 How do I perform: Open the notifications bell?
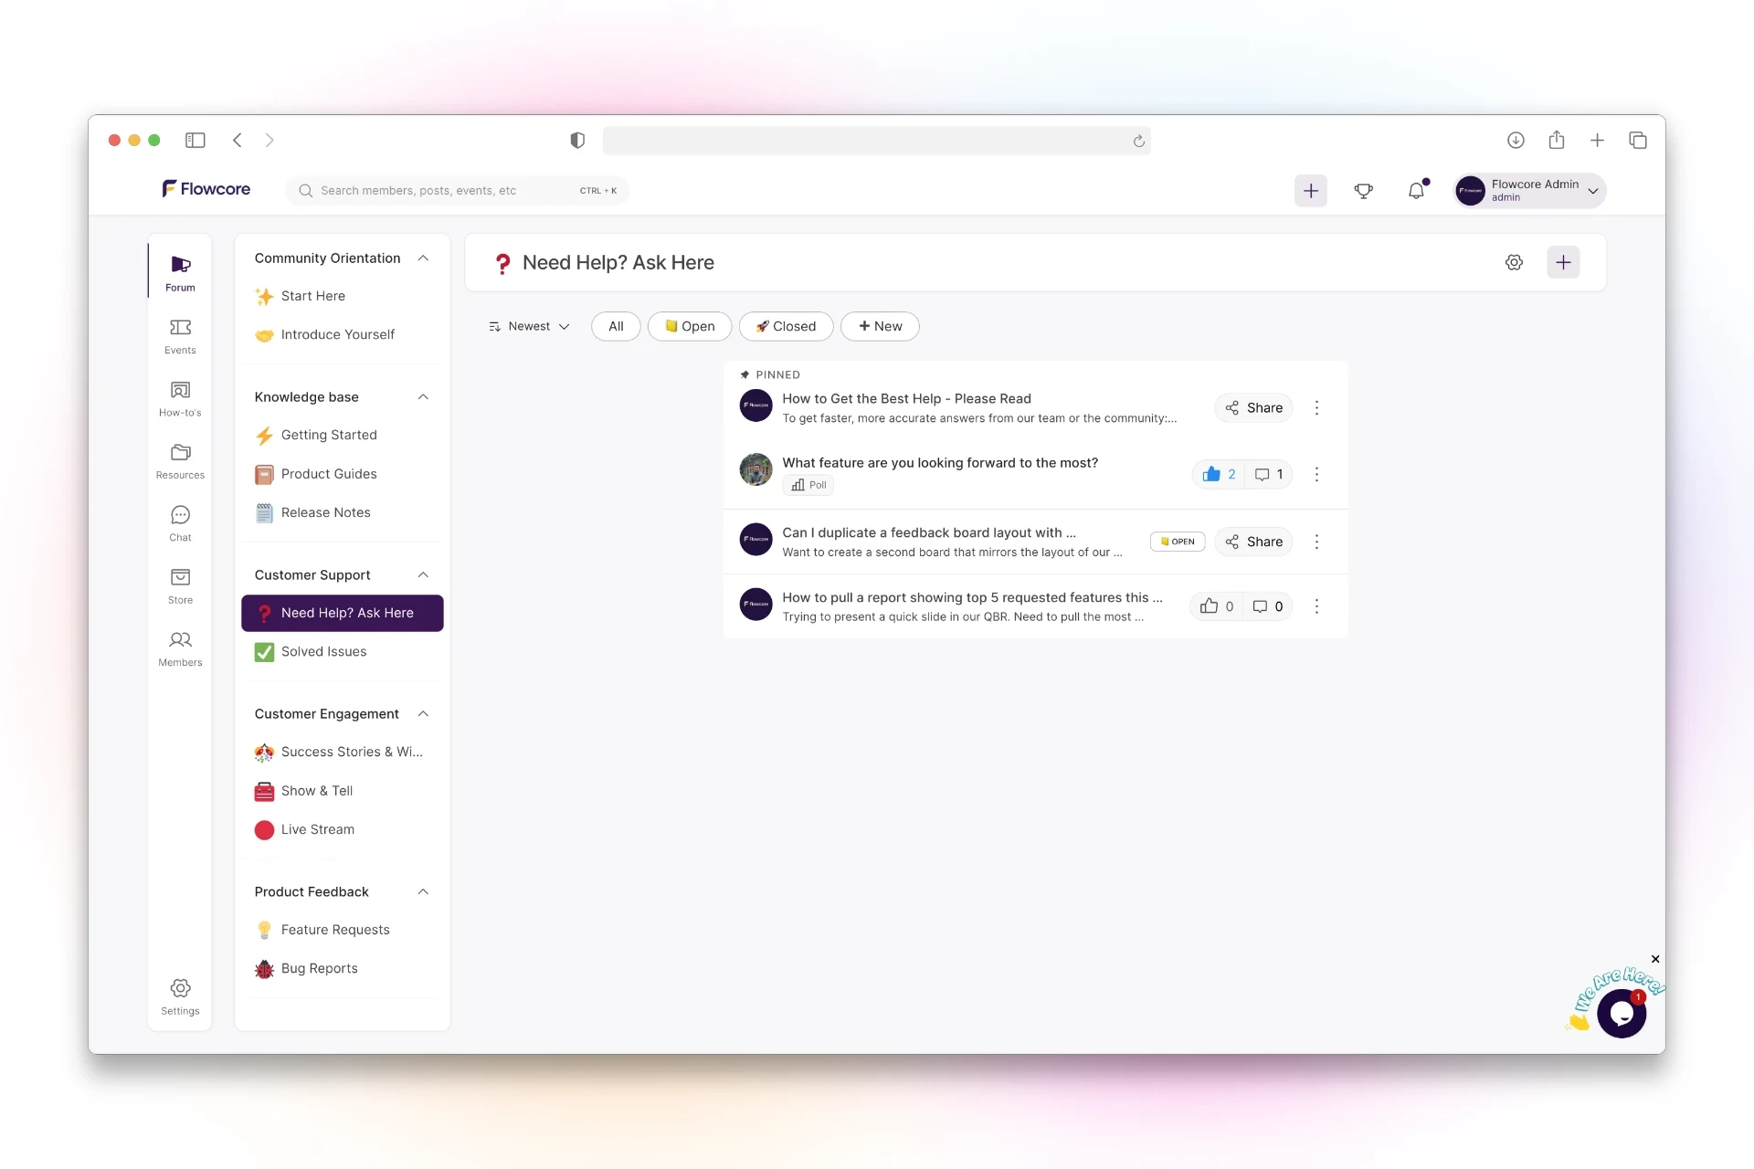click(1416, 191)
